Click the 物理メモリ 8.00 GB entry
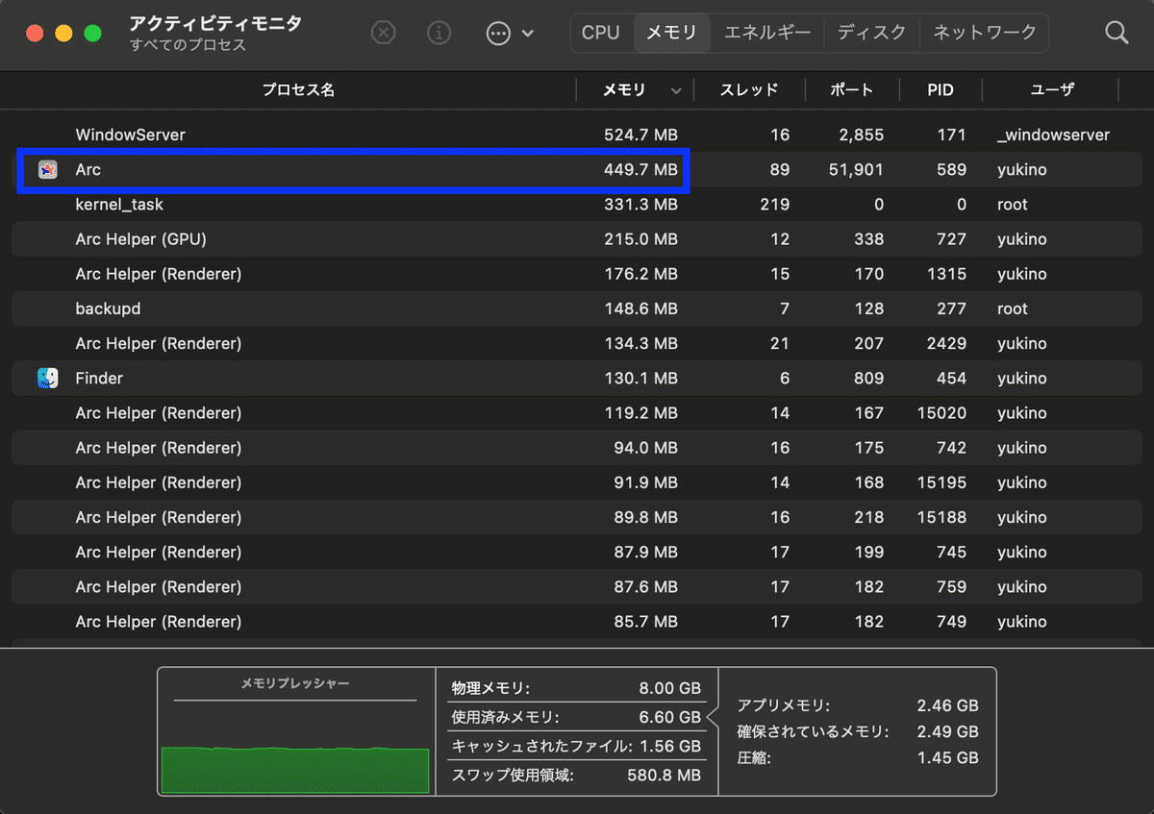The width and height of the screenshot is (1154, 814). (576, 689)
